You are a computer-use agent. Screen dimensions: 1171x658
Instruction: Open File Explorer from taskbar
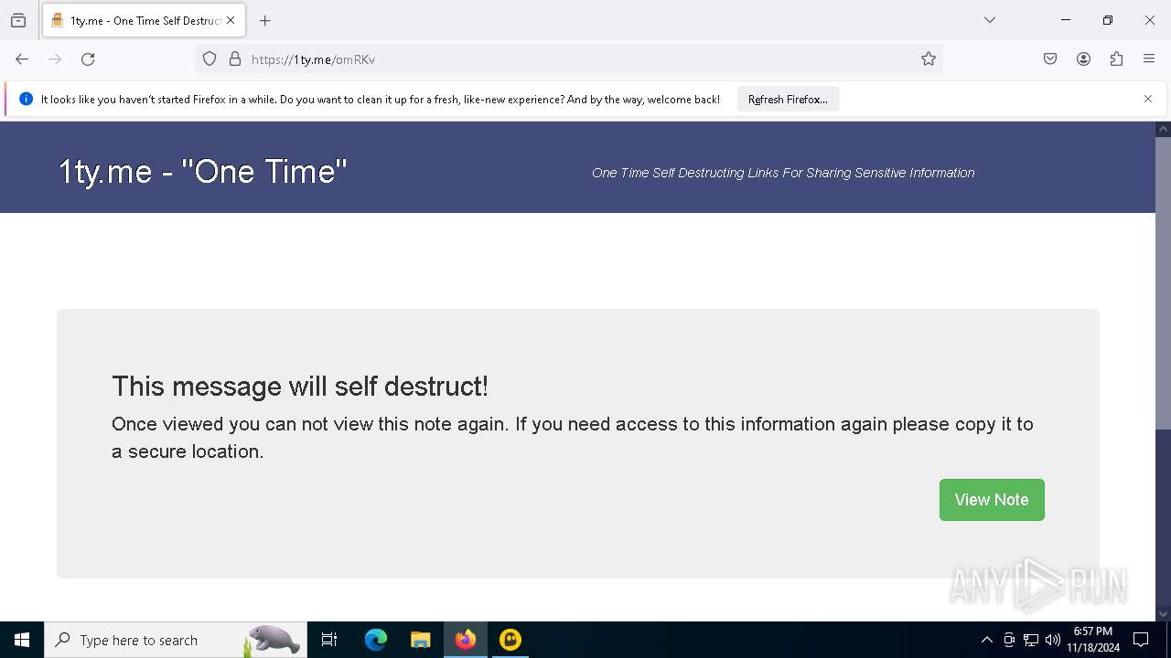point(420,640)
